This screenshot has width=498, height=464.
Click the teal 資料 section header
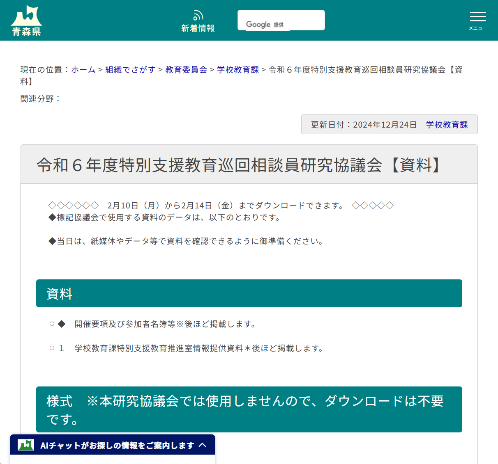click(x=249, y=293)
